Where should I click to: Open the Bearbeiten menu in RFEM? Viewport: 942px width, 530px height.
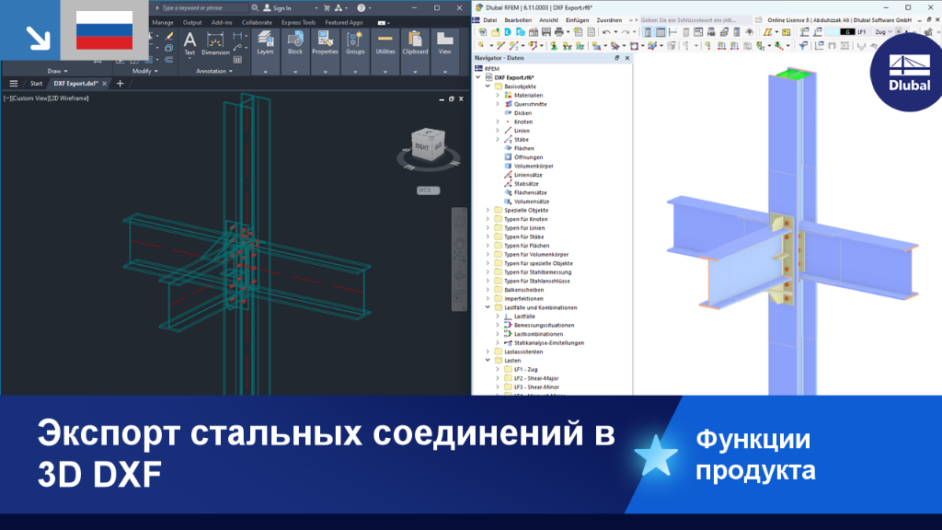pyautogui.click(x=518, y=20)
